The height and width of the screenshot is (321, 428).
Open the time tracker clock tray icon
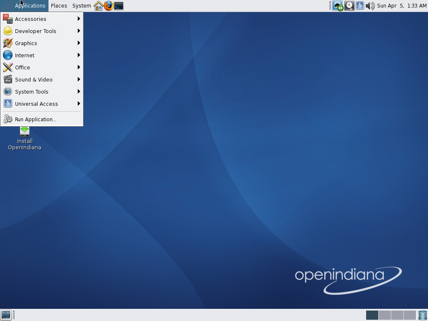(x=349, y=5)
